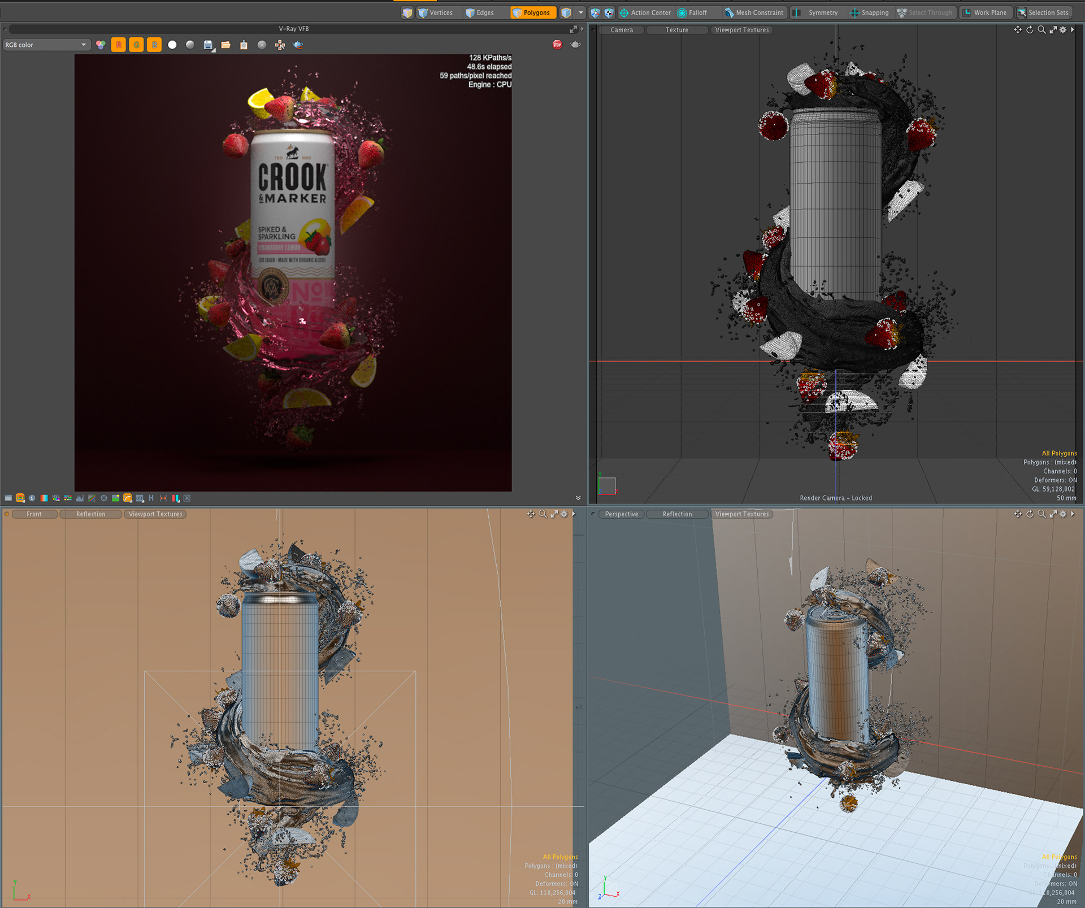The width and height of the screenshot is (1085, 908).
Task: Click the VFB pixel information icon
Action: coord(32,498)
